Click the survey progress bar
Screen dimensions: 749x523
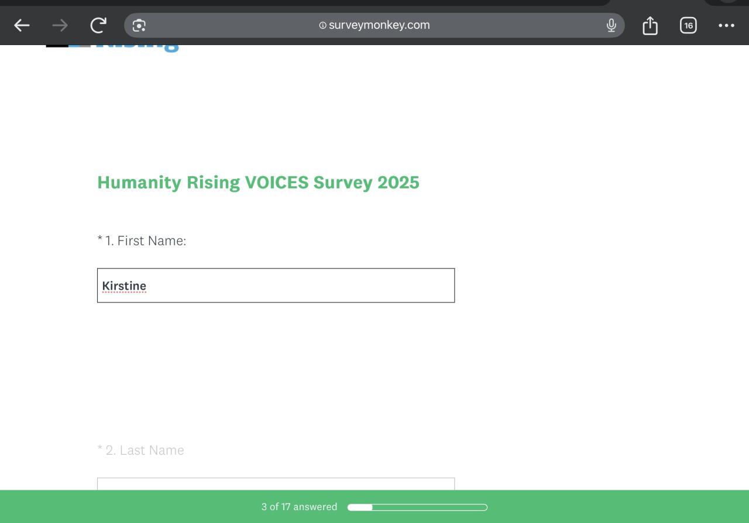click(x=417, y=507)
